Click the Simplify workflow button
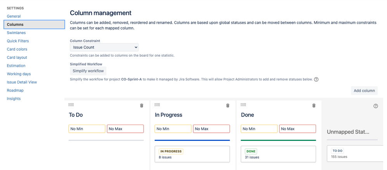The width and height of the screenshot is (387, 170). [x=88, y=71]
